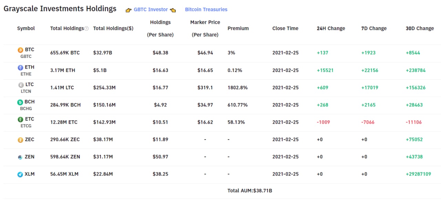Click the +15521 24H change value
Image resolution: width=441 pixels, height=201 pixels.
326,70
